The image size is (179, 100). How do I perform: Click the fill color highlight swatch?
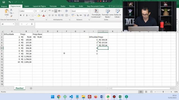pos(39,15)
